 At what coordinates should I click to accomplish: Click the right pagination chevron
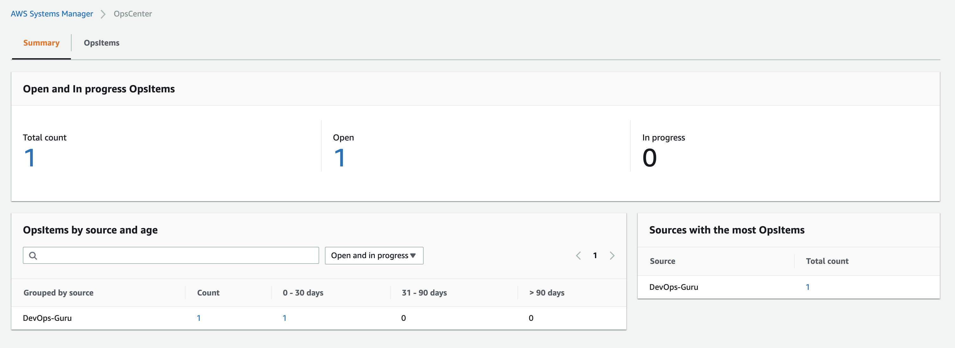(612, 255)
